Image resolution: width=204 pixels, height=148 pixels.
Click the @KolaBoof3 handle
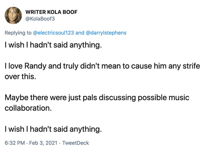point(40,19)
